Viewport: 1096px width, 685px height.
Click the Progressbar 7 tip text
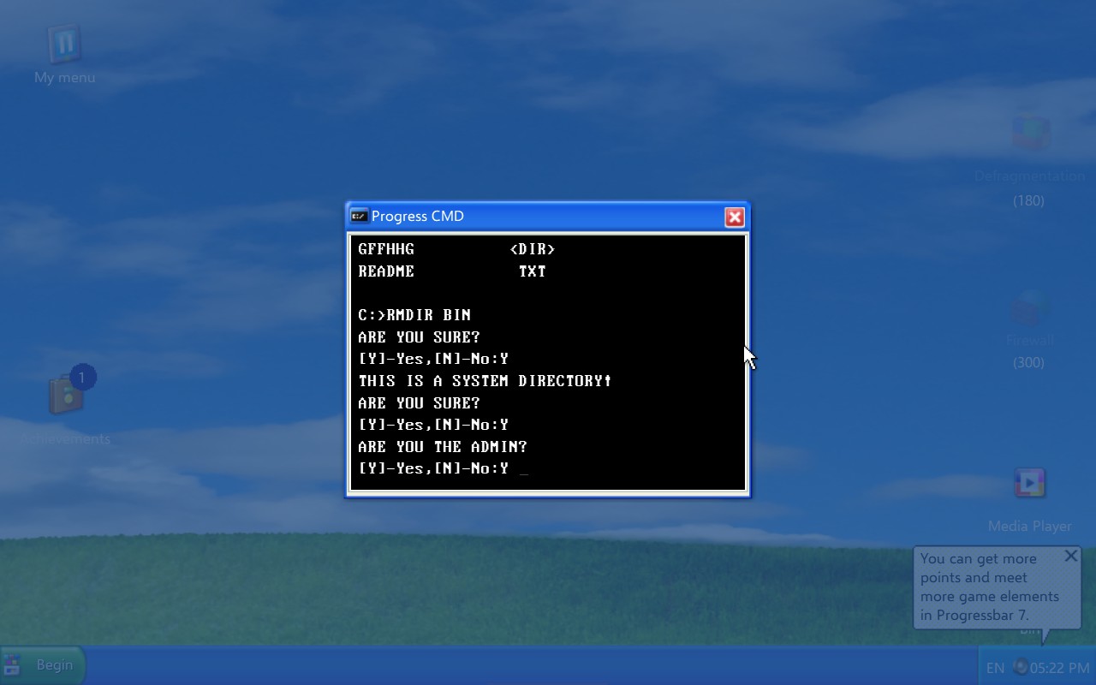point(989,587)
